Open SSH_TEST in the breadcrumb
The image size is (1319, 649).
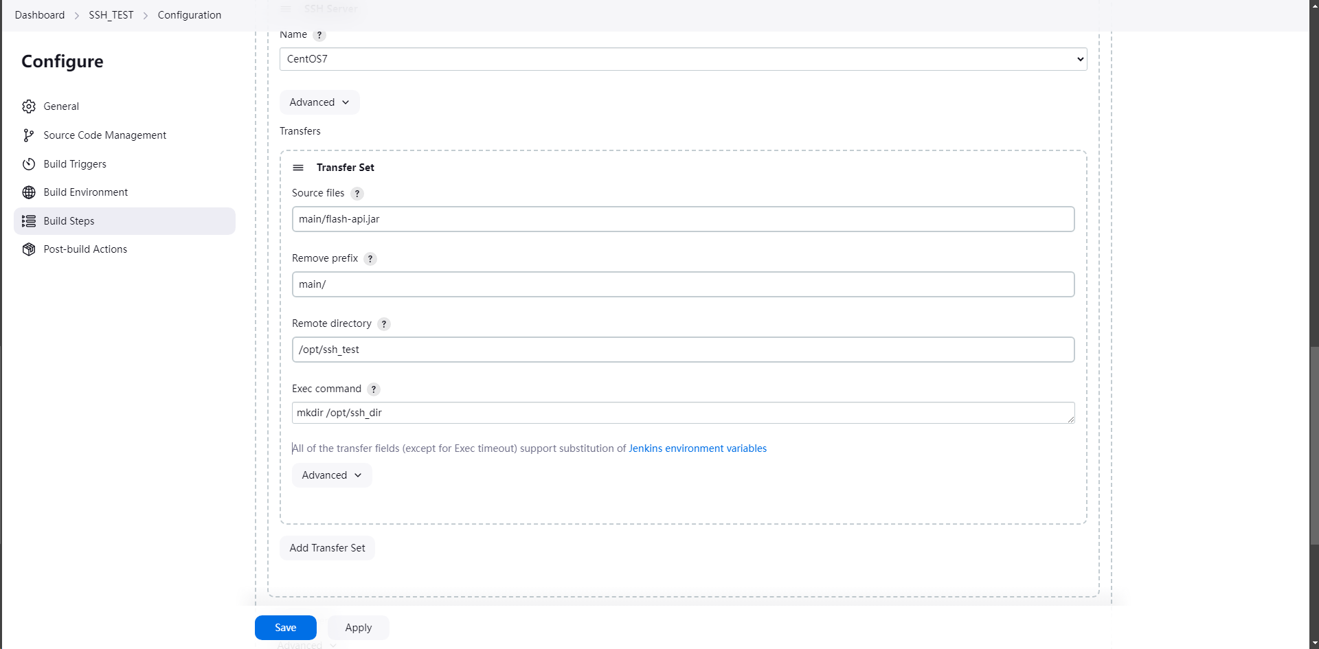111,15
